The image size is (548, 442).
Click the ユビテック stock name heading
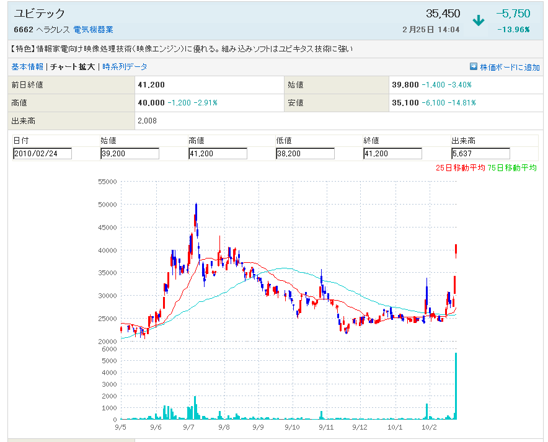click(39, 14)
